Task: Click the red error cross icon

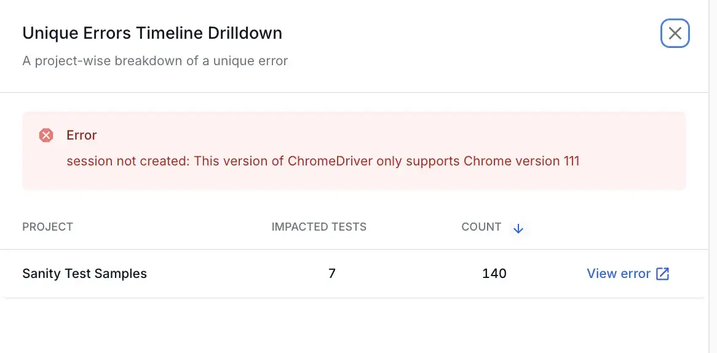Action: [46, 135]
